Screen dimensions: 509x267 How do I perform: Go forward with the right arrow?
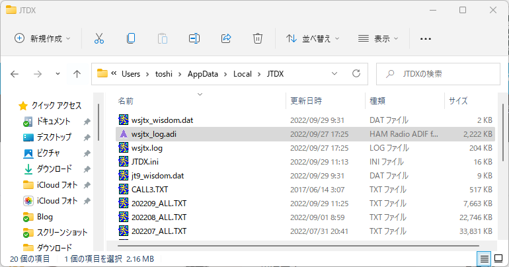pos(38,74)
